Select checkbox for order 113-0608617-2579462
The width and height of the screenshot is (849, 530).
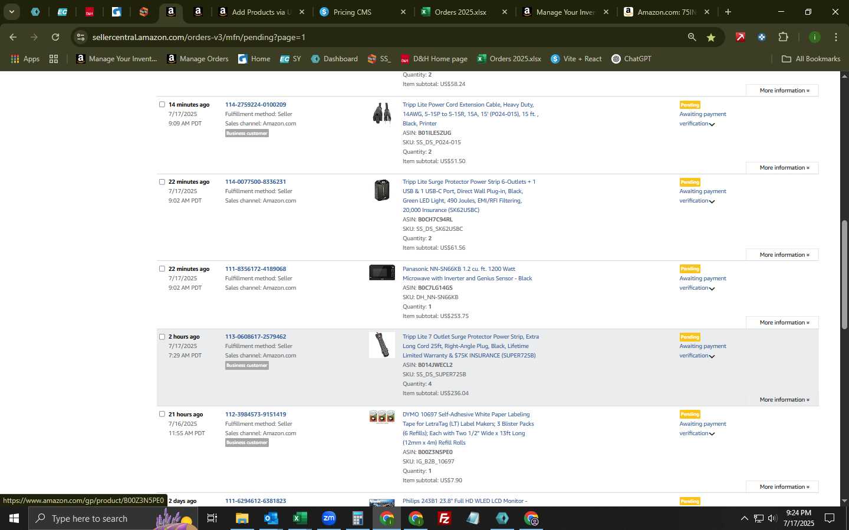tap(162, 337)
